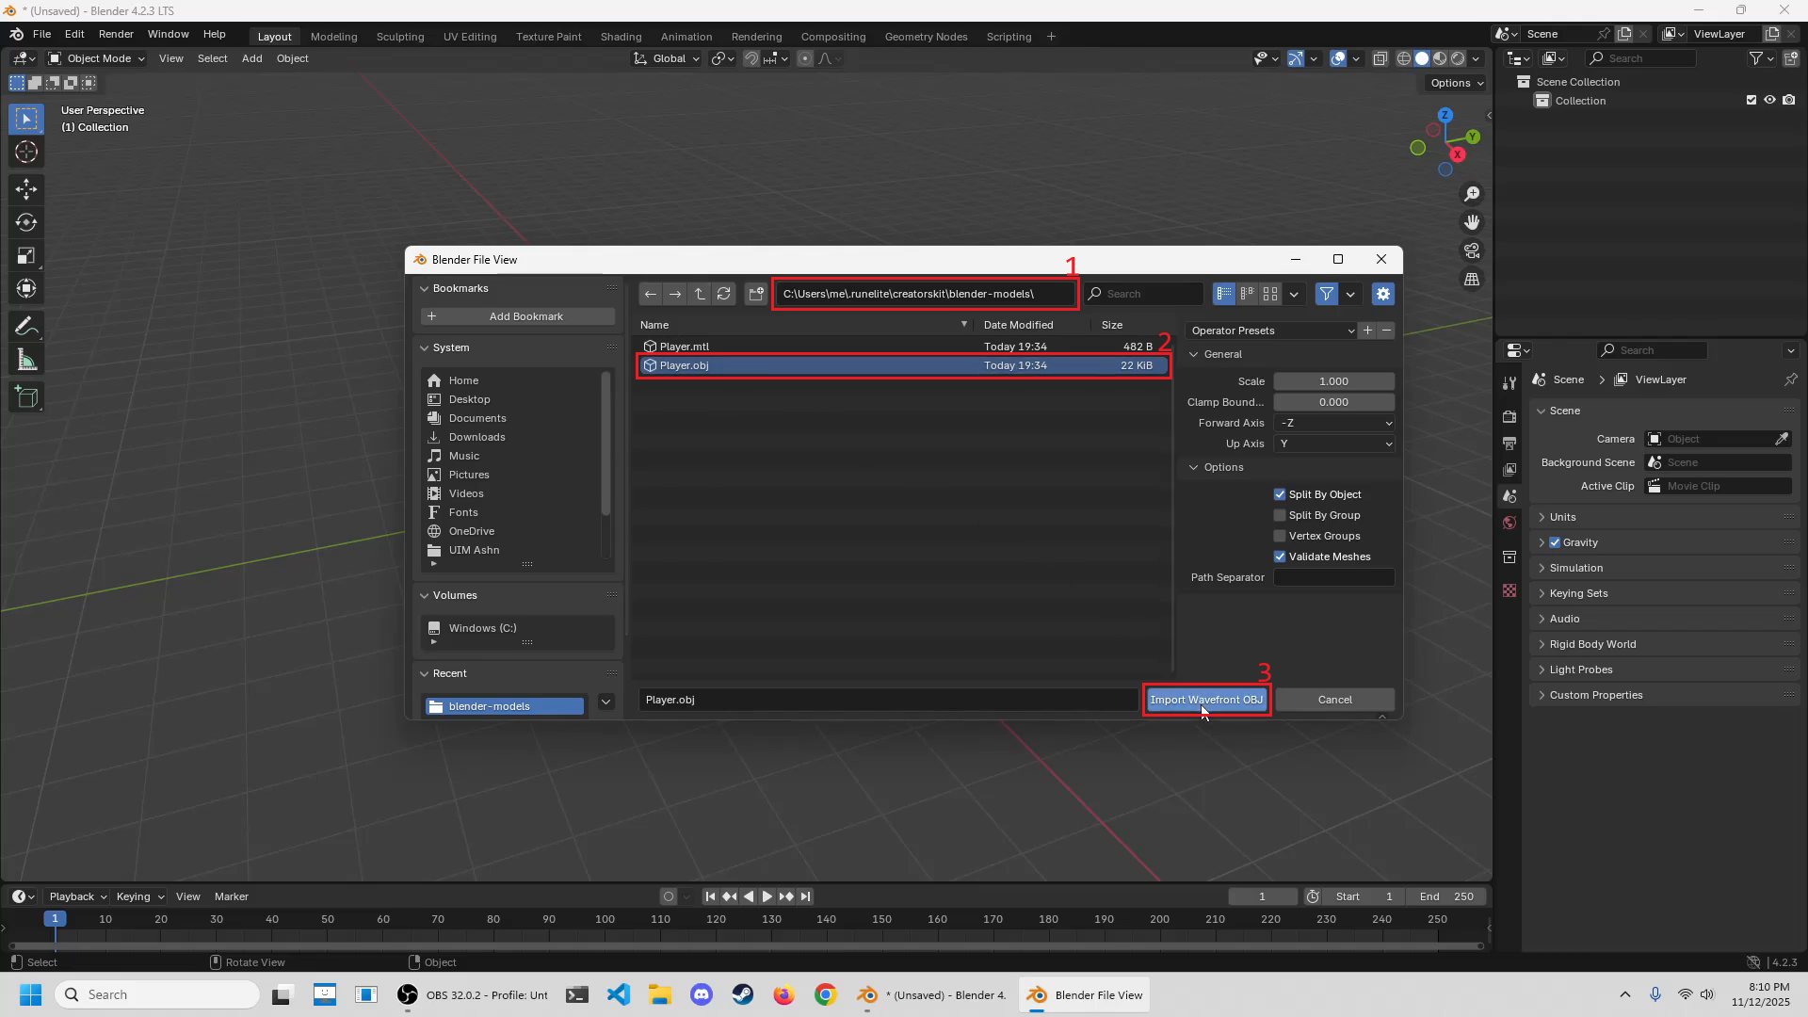Disable Validate Meshes checkbox
Screen dimensions: 1808x1017
click(1280, 557)
